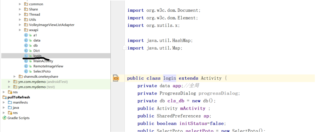Click the manifests folder icon

tap(10, 102)
